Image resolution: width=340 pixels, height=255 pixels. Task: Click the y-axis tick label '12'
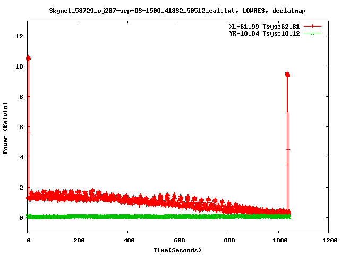point(19,36)
